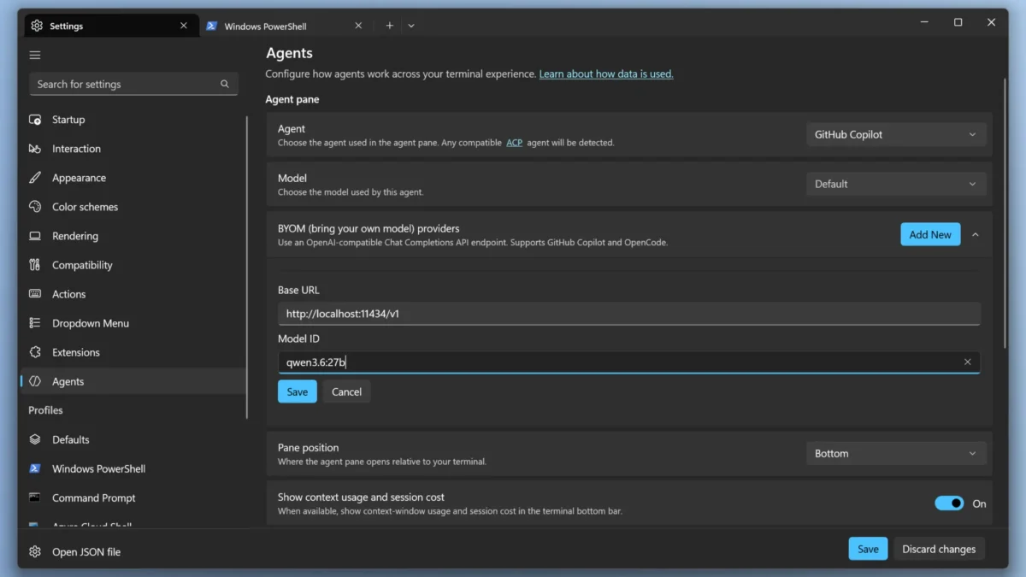The width and height of the screenshot is (1026, 577).
Task: Open Command Prompt profile settings
Action: [x=133, y=498]
